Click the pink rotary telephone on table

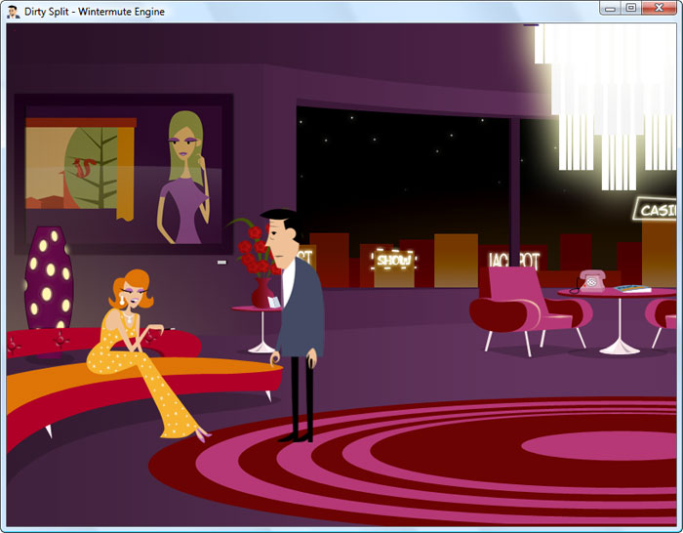click(591, 281)
